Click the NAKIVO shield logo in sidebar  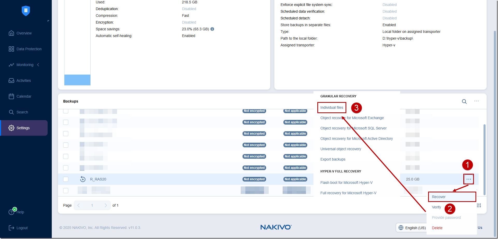pyautogui.click(x=26, y=11)
